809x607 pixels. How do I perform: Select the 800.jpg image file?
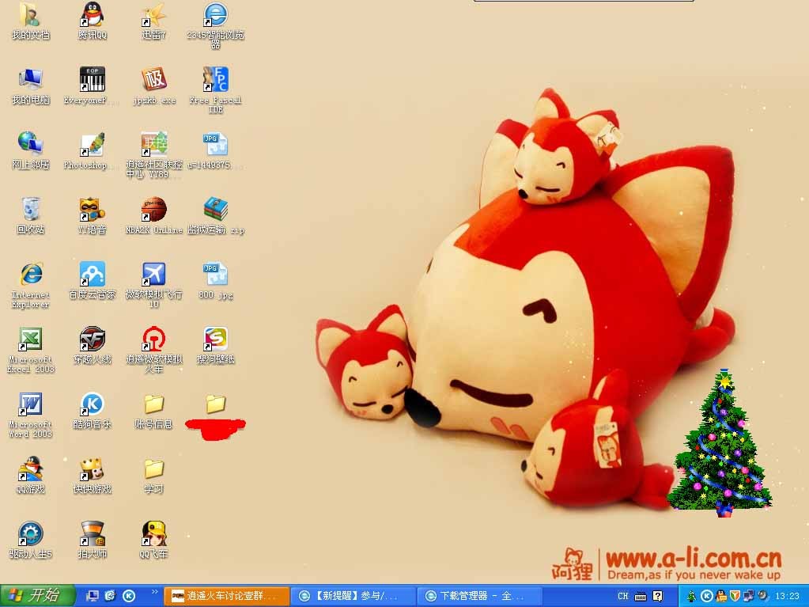pos(215,275)
